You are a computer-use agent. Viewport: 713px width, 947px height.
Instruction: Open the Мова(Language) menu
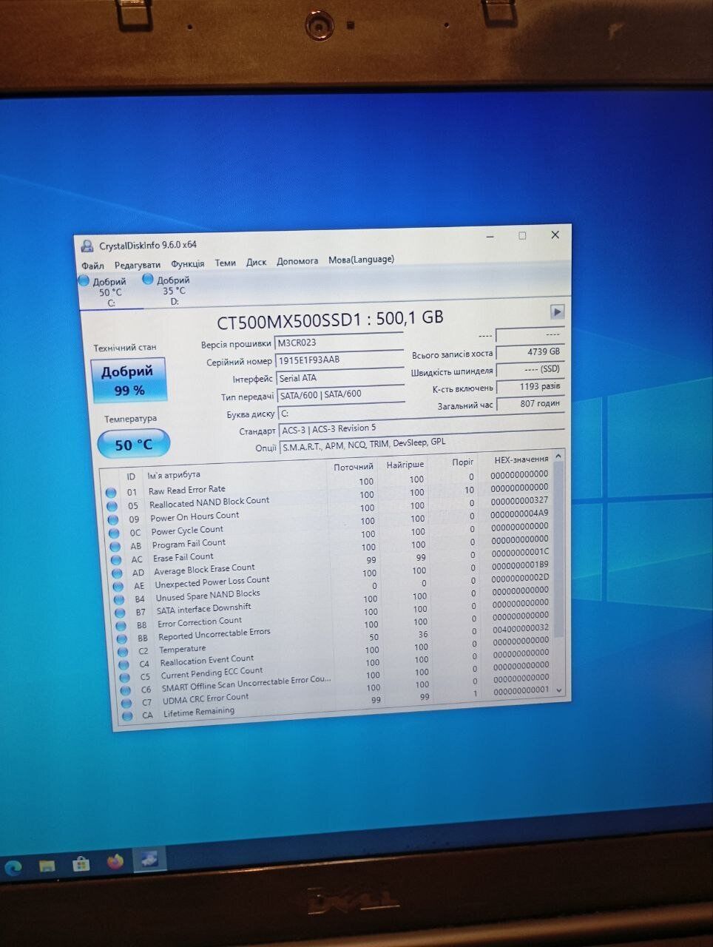pos(361,260)
